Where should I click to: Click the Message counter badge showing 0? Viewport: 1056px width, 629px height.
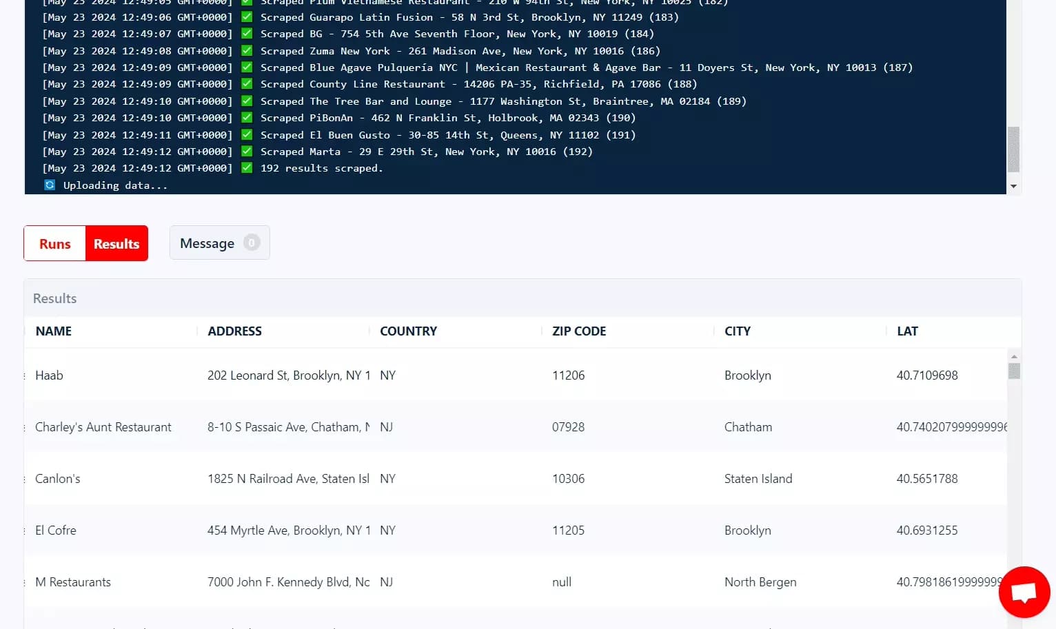tap(252, 243)
